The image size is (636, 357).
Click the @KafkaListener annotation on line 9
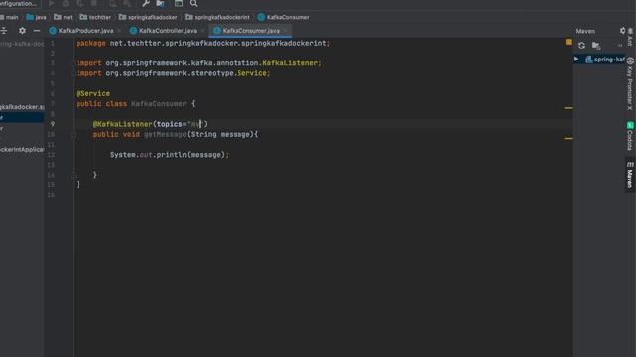[122, 124]
